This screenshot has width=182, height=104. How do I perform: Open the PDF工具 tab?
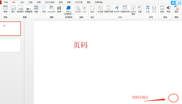(79, 2)
